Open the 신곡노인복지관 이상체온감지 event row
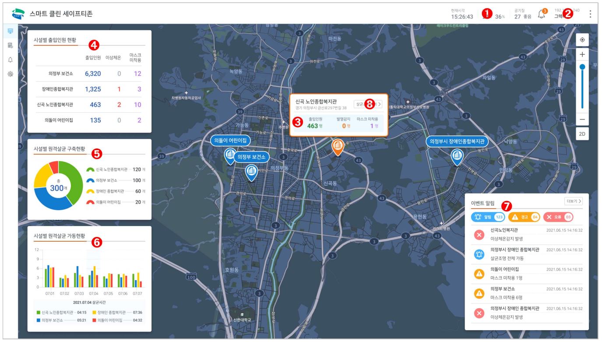The width and height of the screenshot is (602, 342). coord(527,234)
